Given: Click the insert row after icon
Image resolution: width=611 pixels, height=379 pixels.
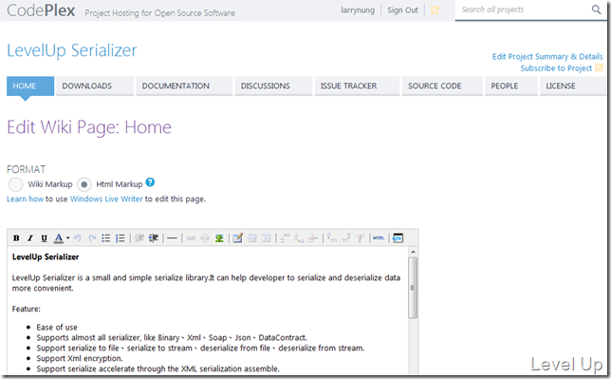Looking at the screenshot, I should pyautogui.click(x=299, y=238).
